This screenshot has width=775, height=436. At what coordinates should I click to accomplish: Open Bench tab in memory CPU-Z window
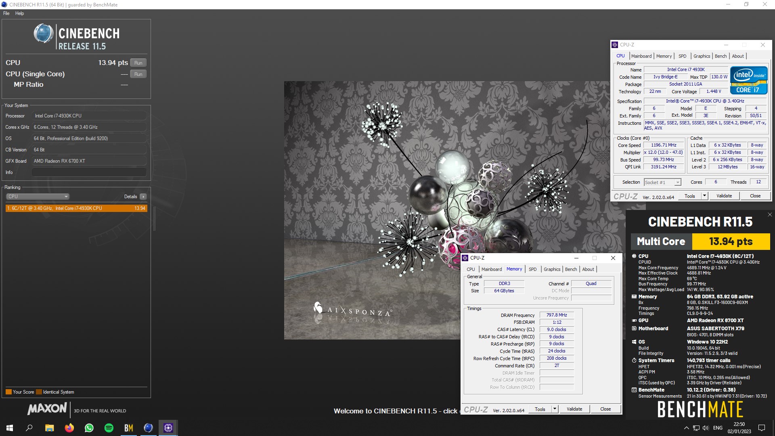point(571,269)
